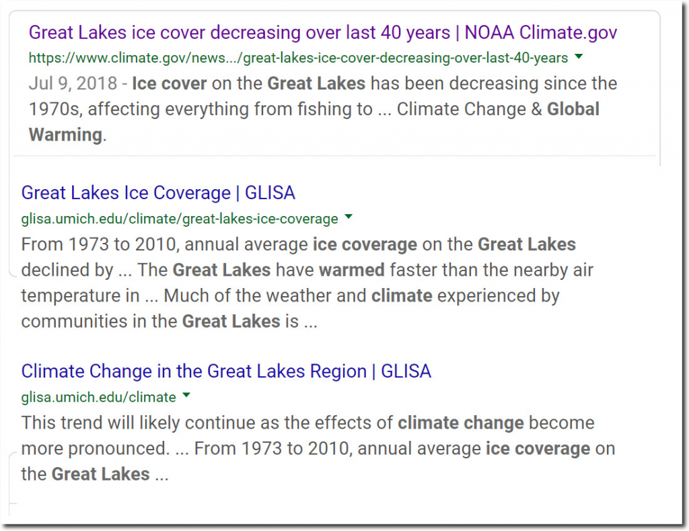This screenshot has width=689, height=531.
Task: Open the Great Lakes Ice Coverage GLISA link
Action: 158,193
